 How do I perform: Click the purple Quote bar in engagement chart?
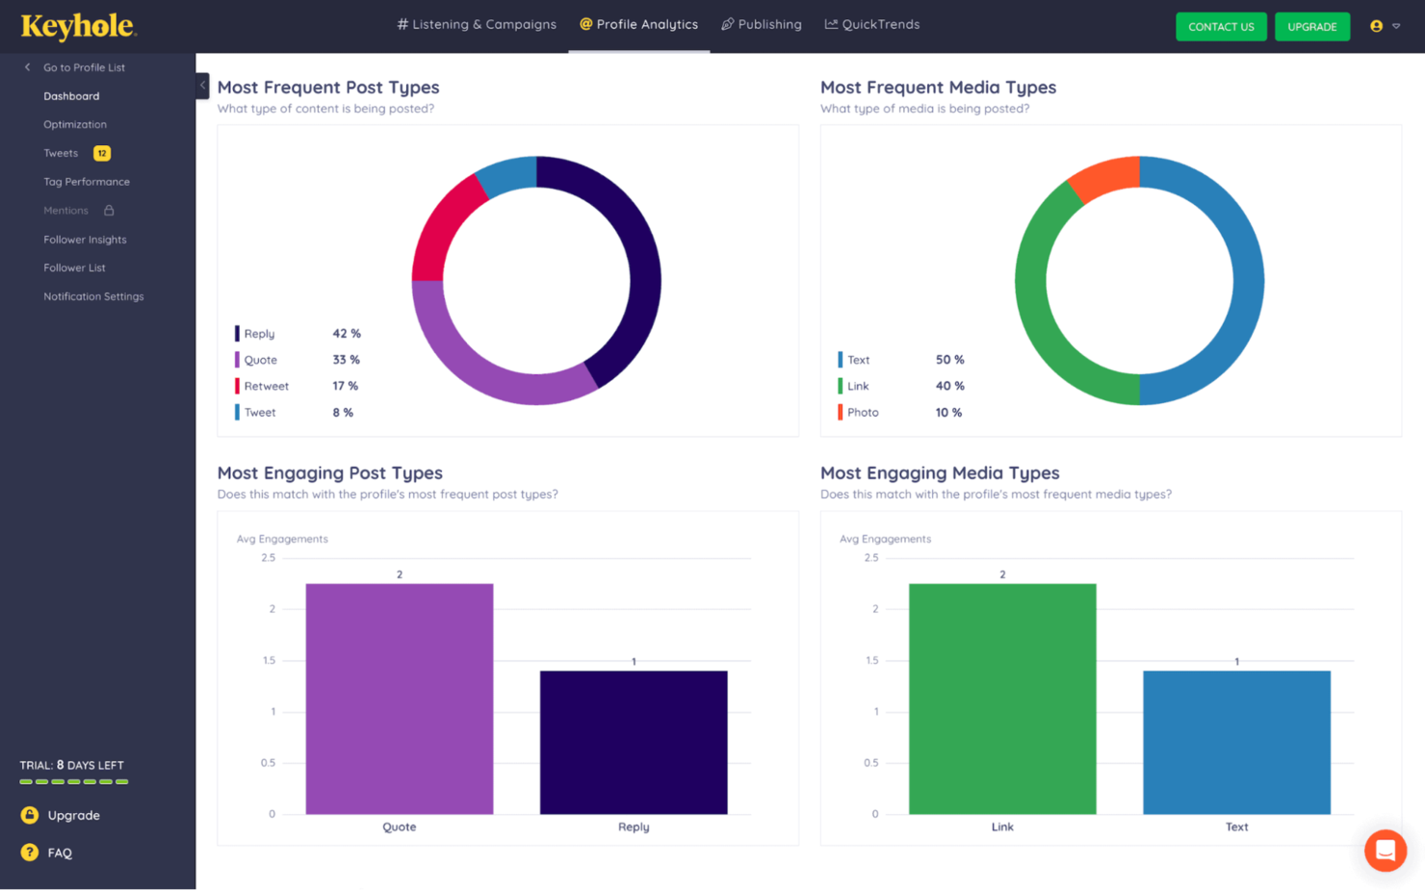tap(400, 699)
